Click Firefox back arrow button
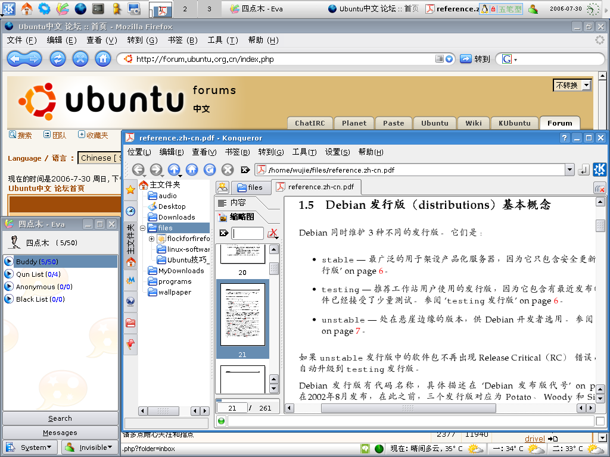 click(15, 59)
